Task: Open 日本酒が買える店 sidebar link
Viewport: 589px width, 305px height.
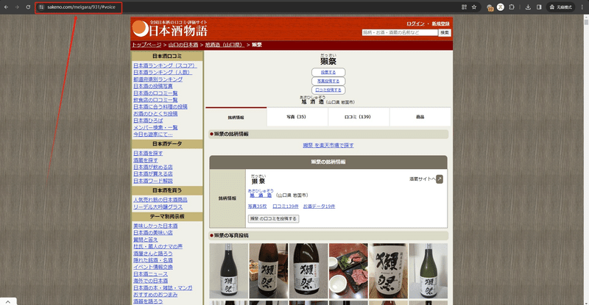Action: tap(153, 173)
